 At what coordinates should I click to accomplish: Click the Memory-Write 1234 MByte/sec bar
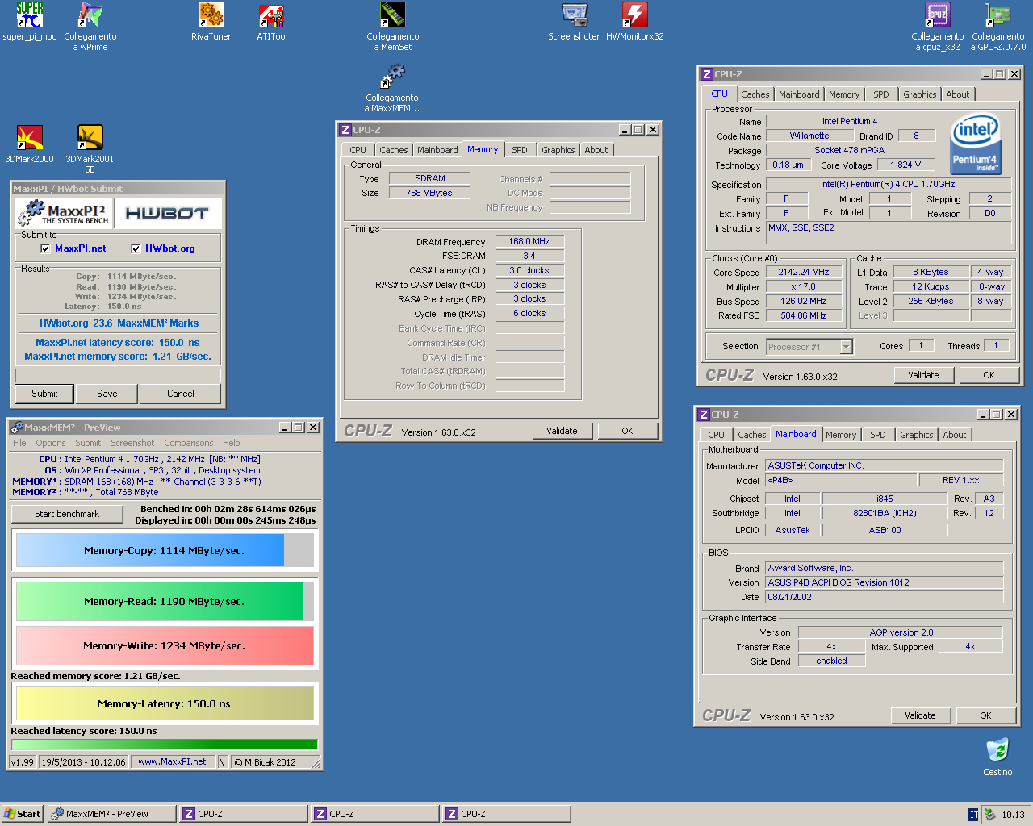click(165, 645)
